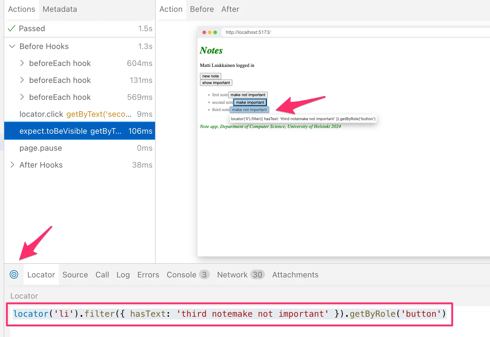Screen dimensions: 490x337
Task: Expand the 569ms beforeEach hook
Action: click(x=22, y=97)
